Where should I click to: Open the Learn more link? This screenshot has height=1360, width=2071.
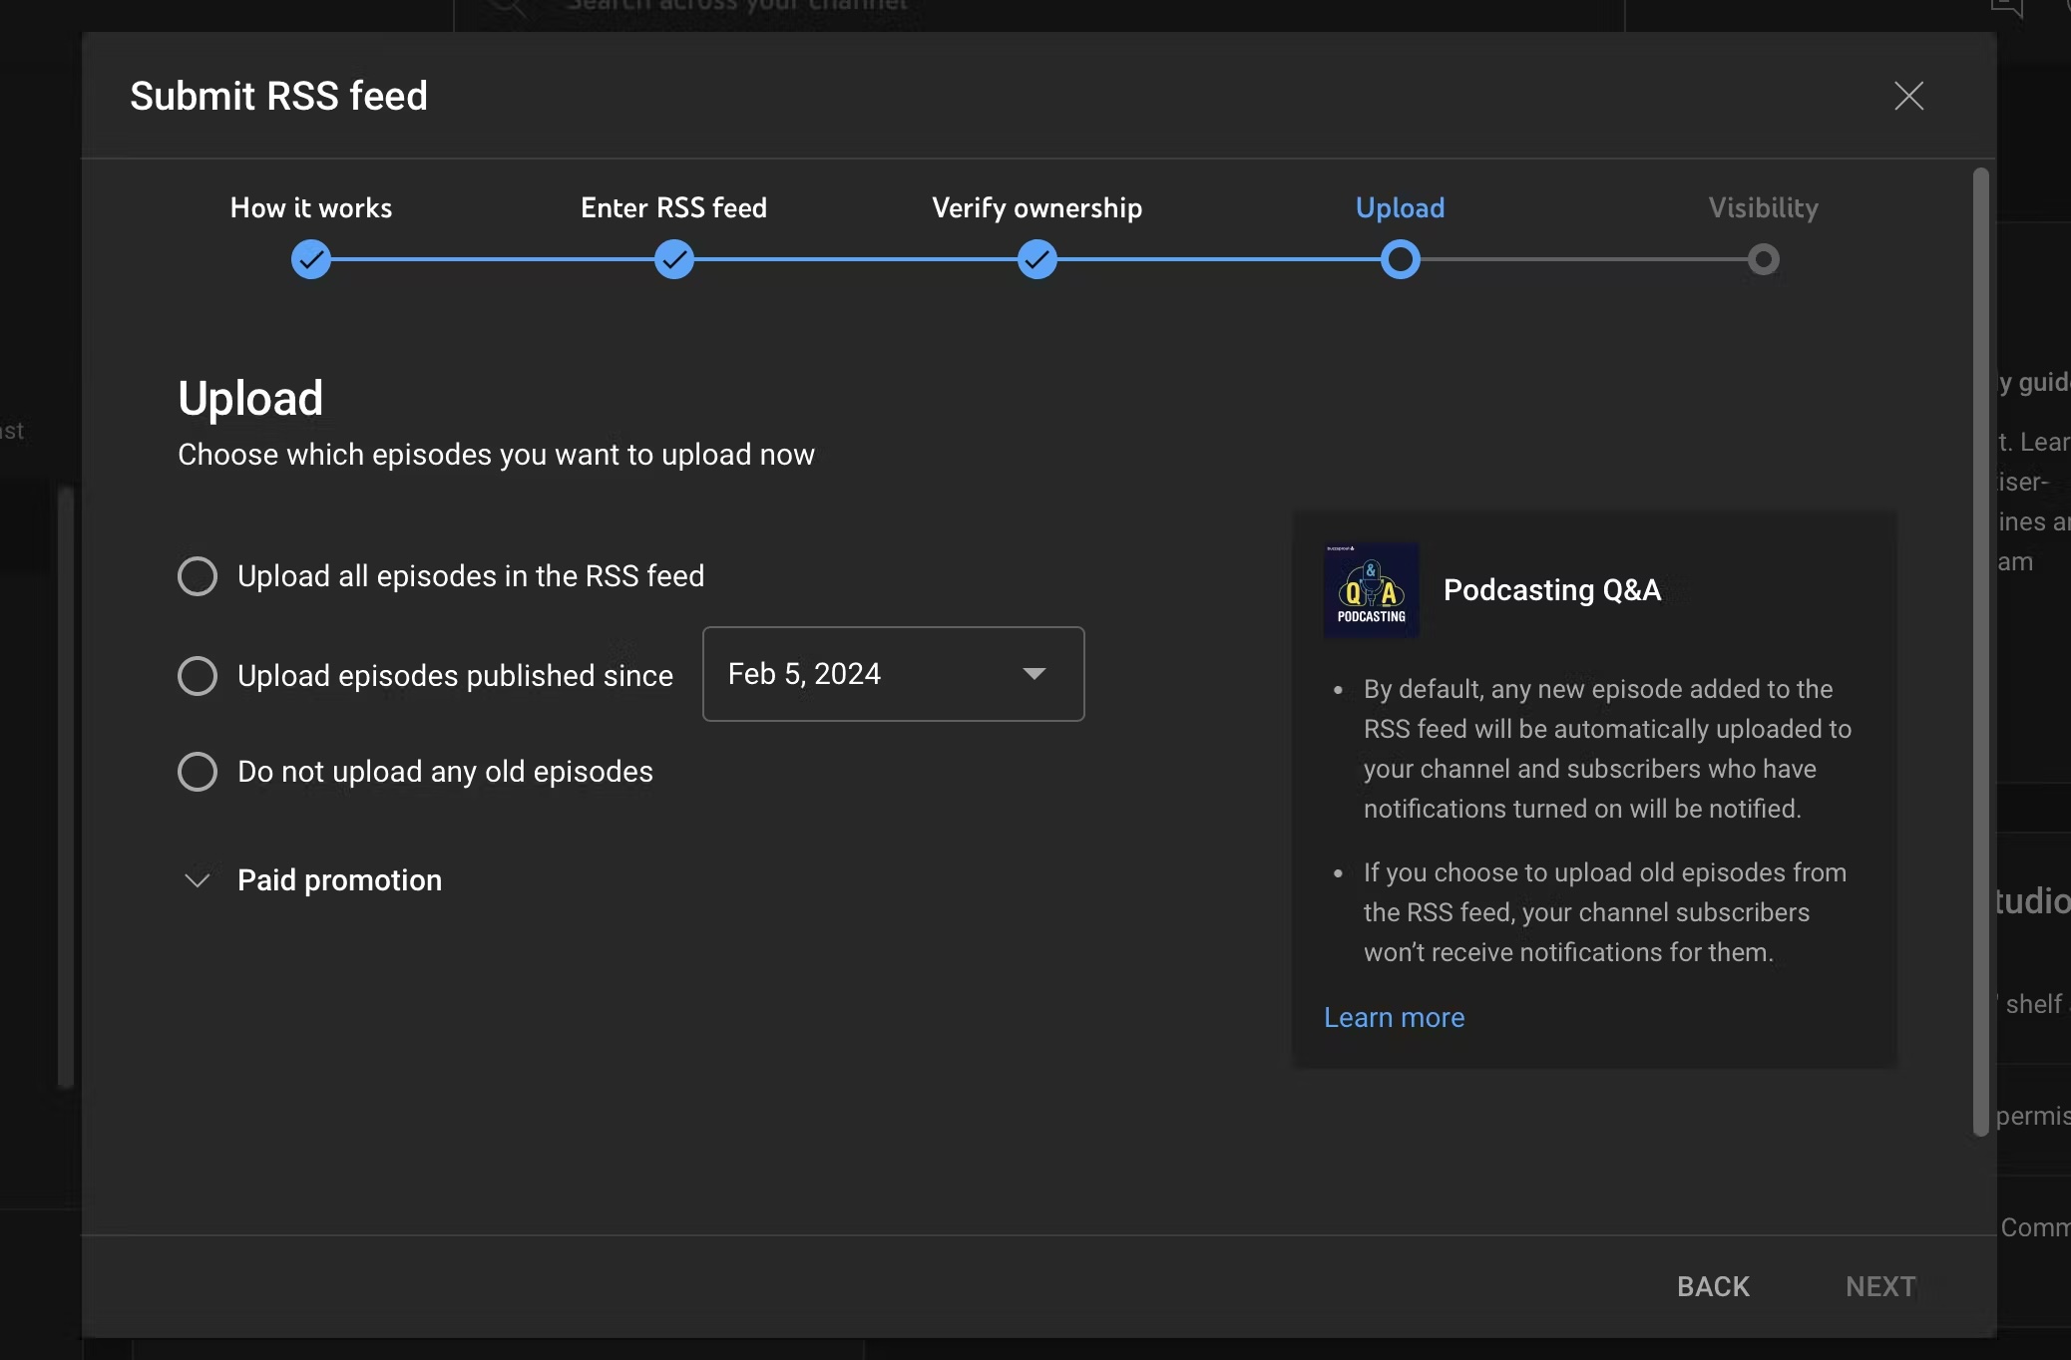(x=1394, y=1017)
